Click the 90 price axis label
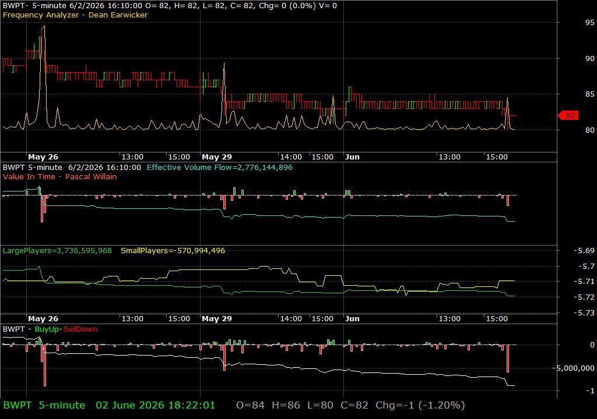This screenshot has height=419, width=597. click(x=589, y=59)
